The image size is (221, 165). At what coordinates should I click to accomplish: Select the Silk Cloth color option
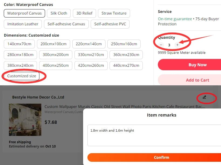point(59,13)
